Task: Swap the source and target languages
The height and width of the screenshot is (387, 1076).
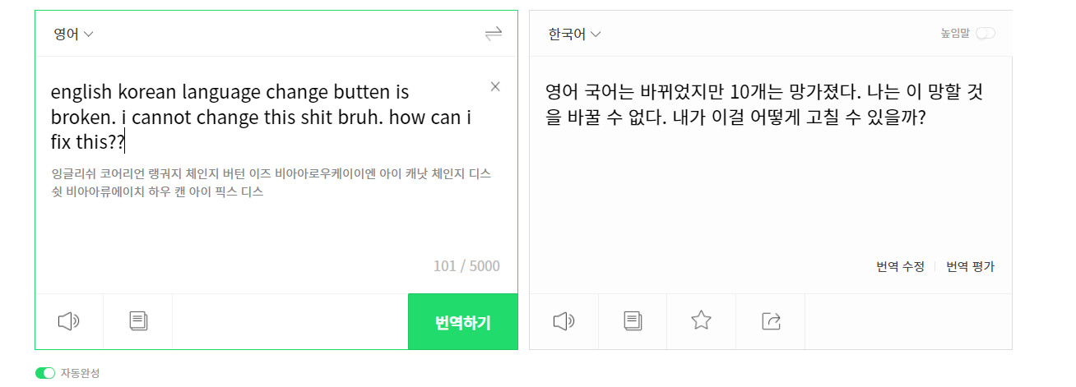Action: (493, 34)
